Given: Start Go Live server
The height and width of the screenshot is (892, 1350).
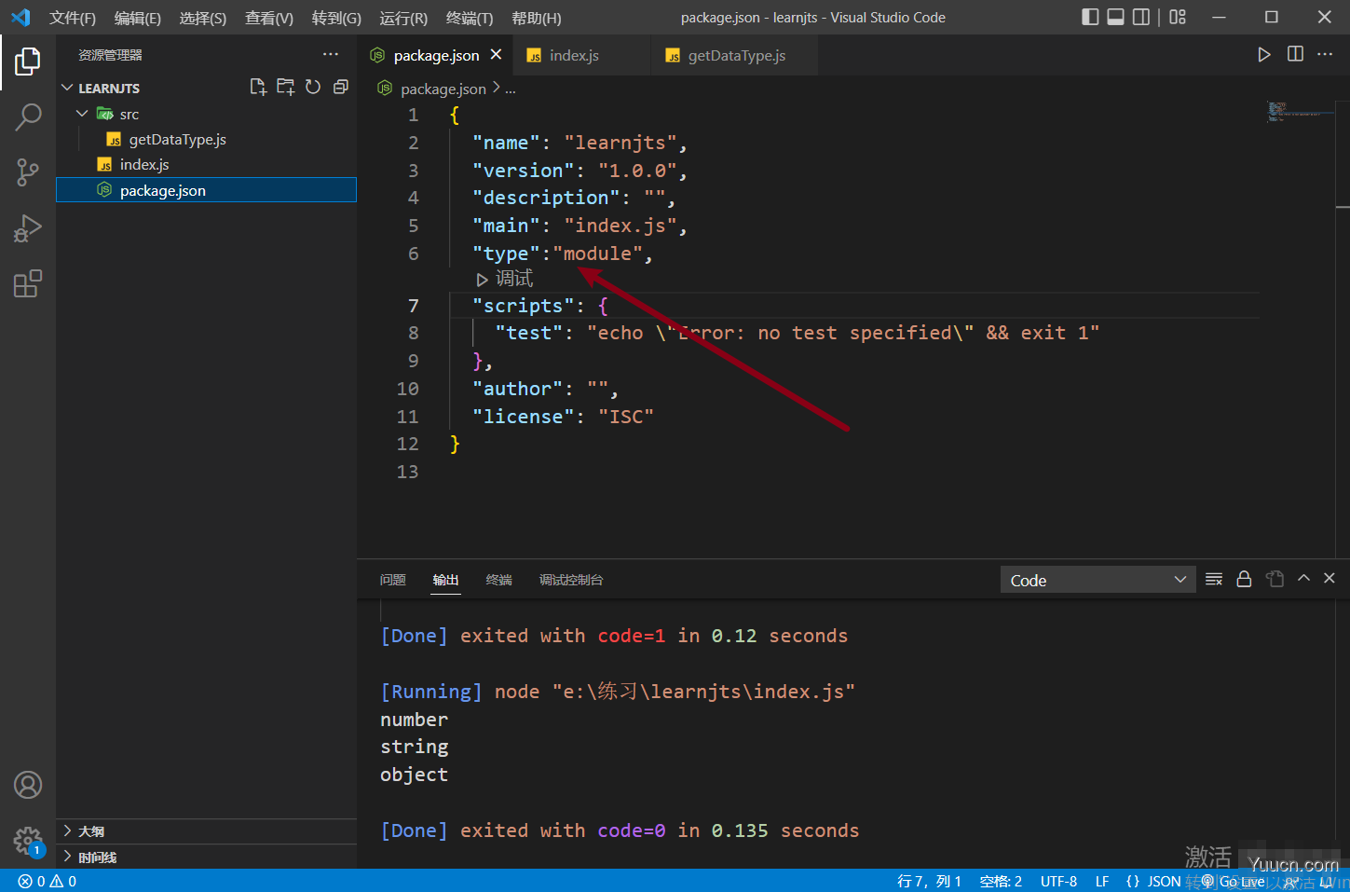Looking at the screenshot, I should pyautogui.click(x=1234, y=881).
